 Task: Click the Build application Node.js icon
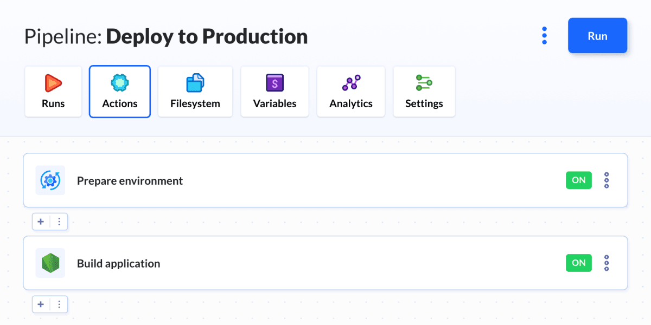click(x=50, y=263)
